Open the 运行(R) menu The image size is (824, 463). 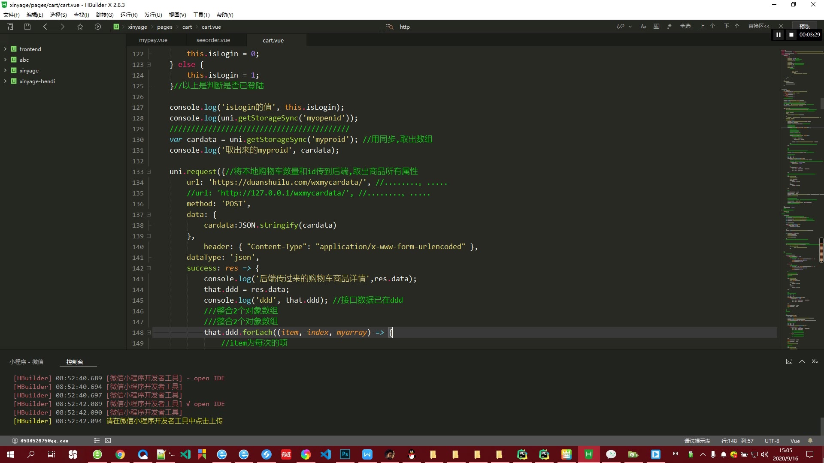tap(129, 15)
